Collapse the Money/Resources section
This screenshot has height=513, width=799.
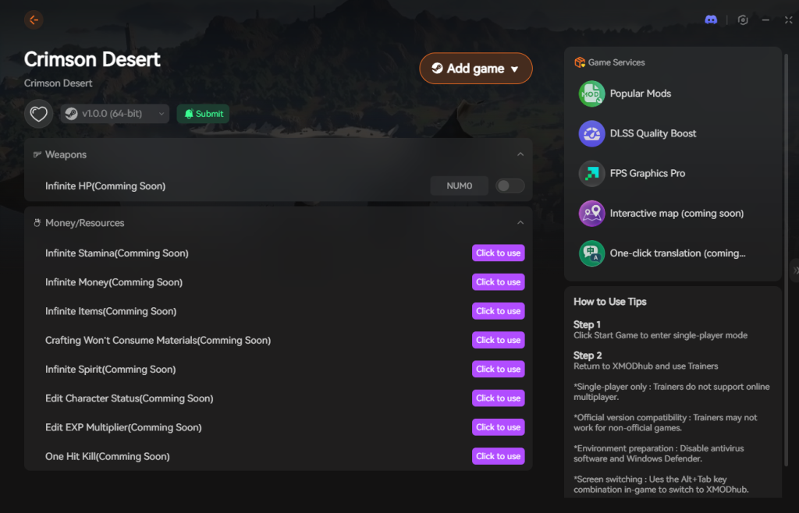point(520,223)
